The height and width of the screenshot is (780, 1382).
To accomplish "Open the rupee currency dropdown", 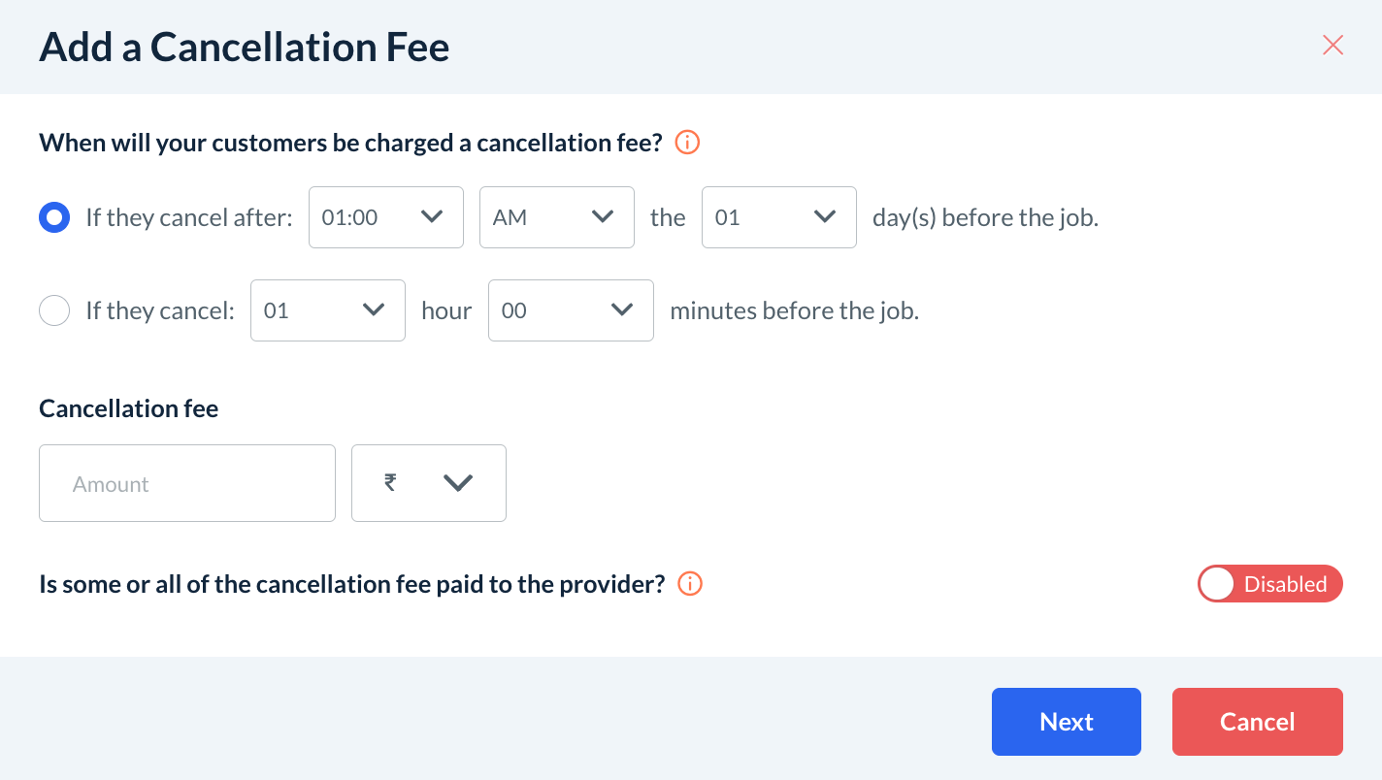I will pyautogui.click(x=428, y=483).
